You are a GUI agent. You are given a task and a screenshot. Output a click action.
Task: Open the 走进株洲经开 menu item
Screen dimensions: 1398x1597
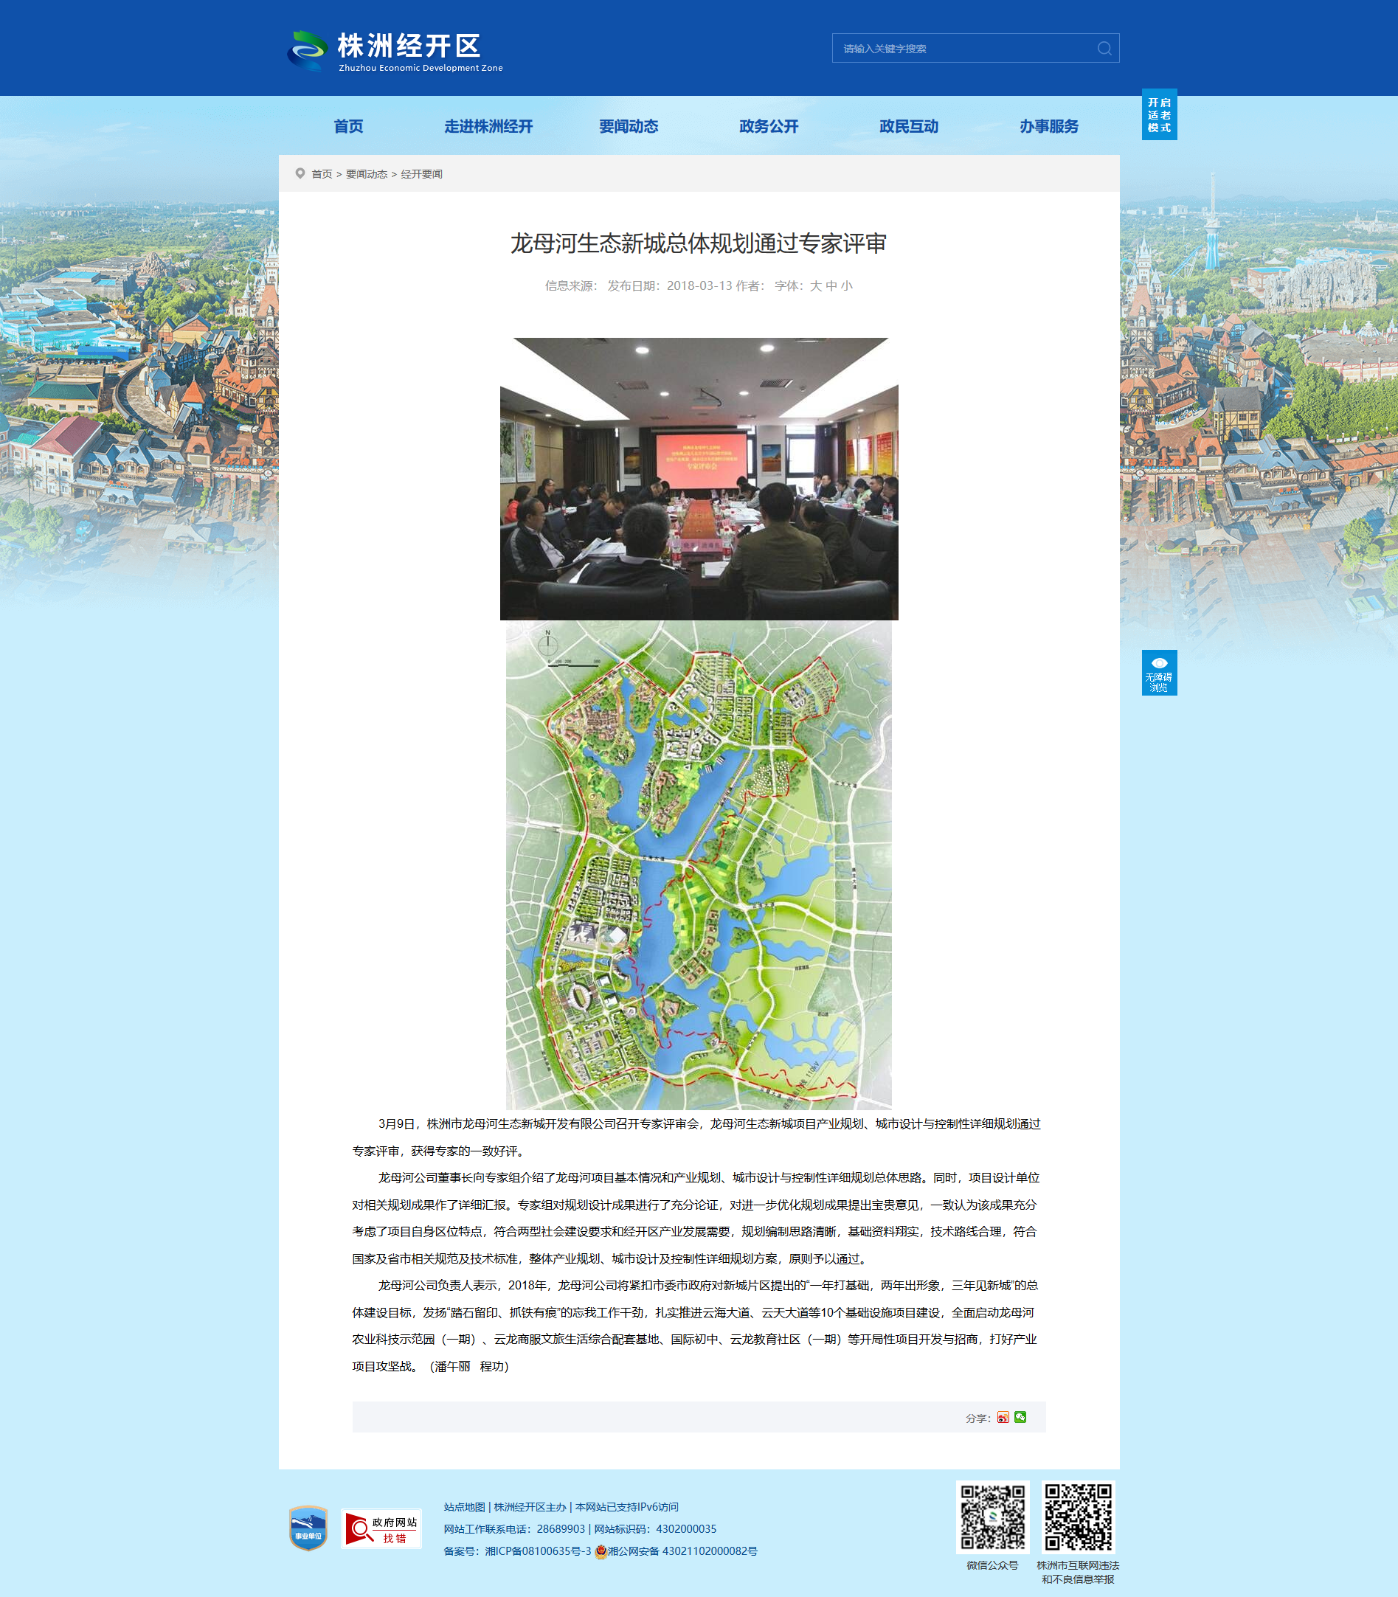(488, 126)
